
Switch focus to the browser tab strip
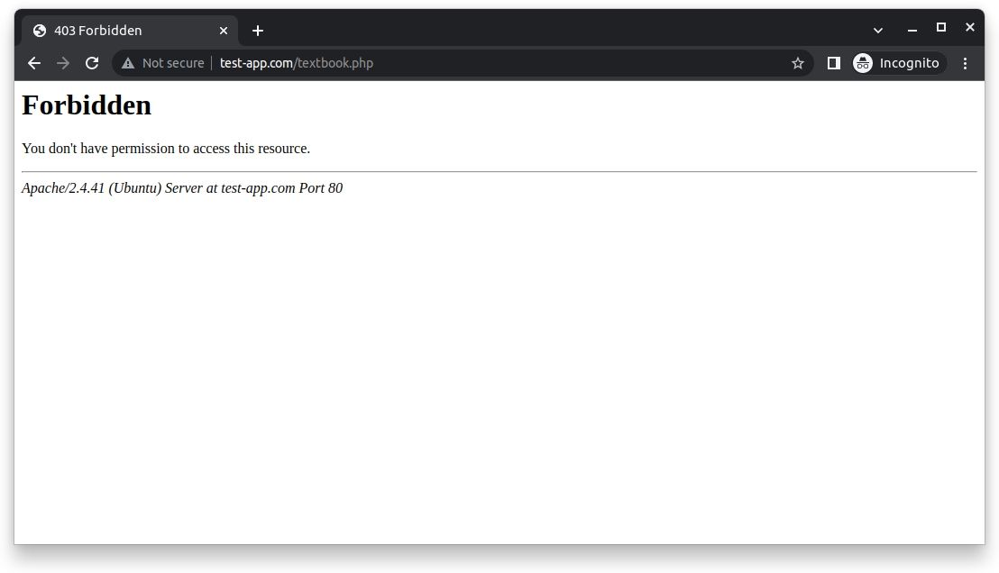[x=541, y=30]
